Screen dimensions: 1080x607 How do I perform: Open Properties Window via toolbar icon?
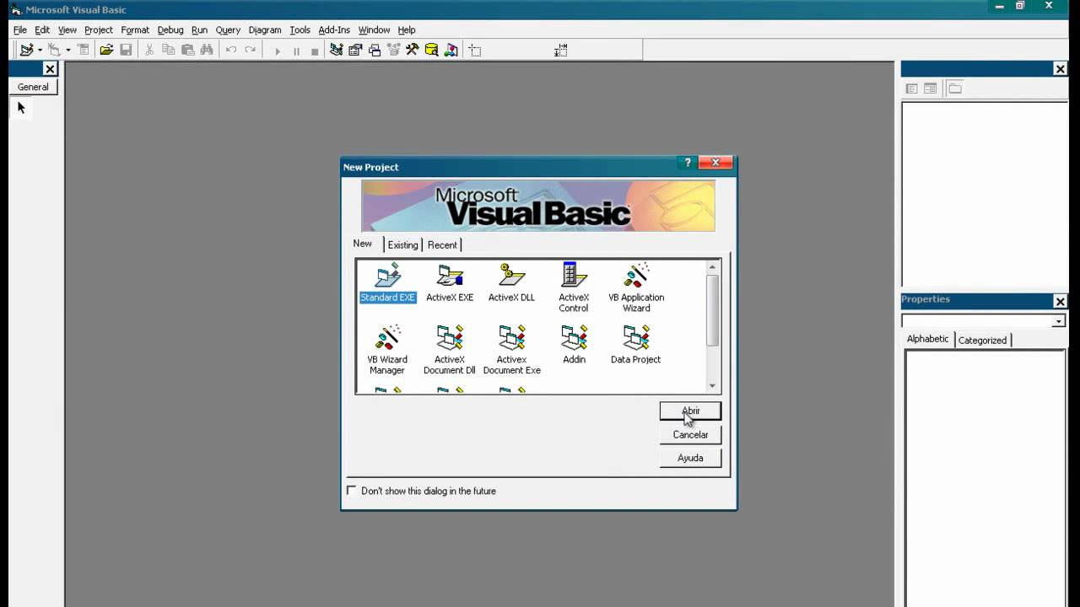click(x=355, y=51)
